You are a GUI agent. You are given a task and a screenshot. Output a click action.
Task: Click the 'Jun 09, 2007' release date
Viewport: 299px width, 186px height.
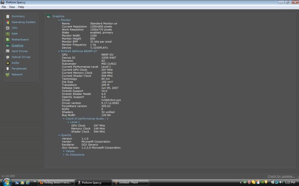coord(110,88)
